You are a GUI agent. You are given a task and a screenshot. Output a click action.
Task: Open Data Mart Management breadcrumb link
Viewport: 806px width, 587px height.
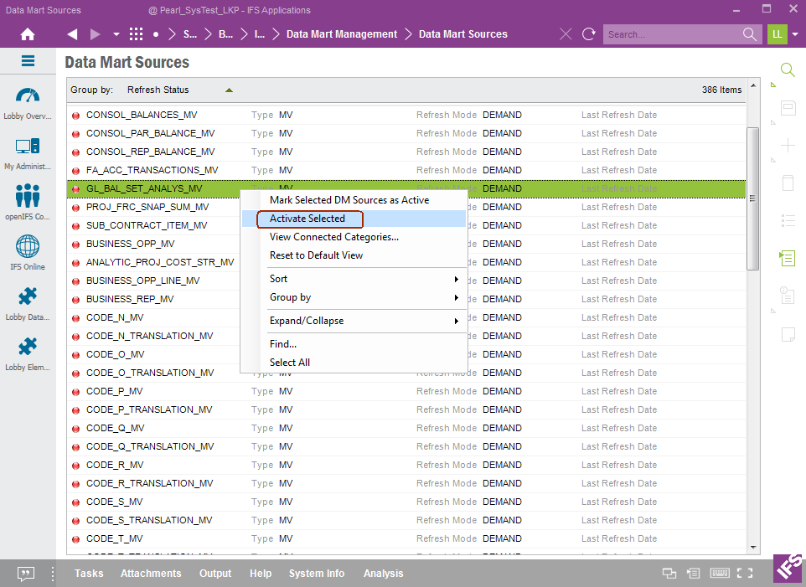click(342, 34)
